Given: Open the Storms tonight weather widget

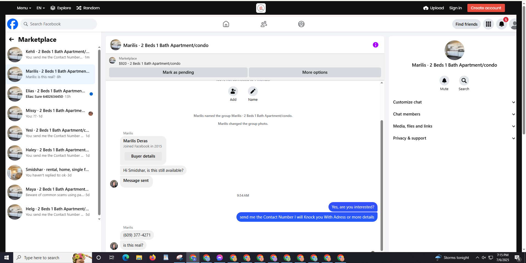Looking at the screenshot, I should [x=452, y=258].
